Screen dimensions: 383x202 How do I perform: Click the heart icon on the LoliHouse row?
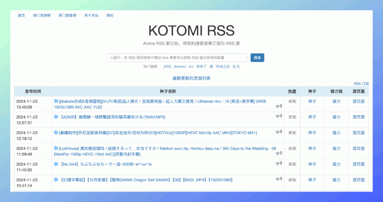[278, 153]
